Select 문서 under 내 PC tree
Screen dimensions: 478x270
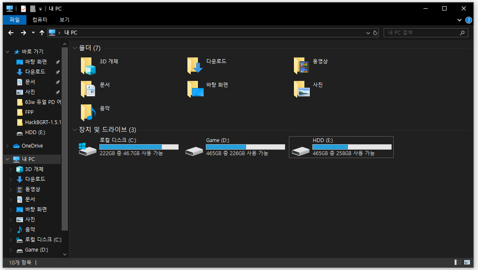(x=30, y=199)
